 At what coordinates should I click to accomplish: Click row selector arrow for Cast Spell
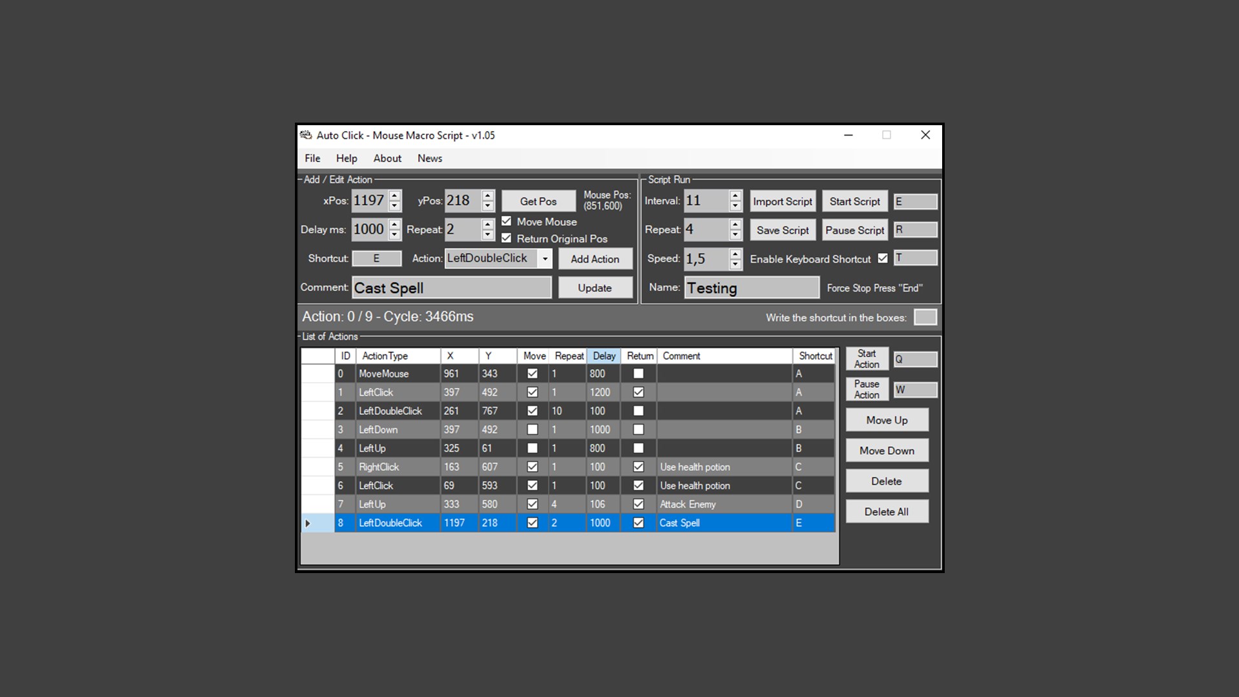point(308,523)
